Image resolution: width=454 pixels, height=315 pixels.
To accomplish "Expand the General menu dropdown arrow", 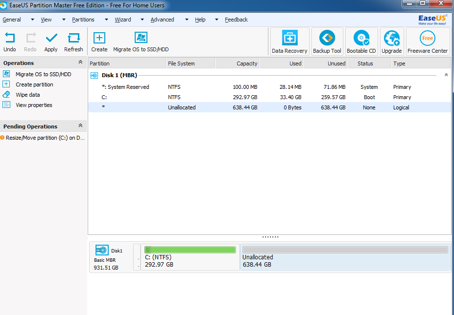I will (x=32, y=20).
